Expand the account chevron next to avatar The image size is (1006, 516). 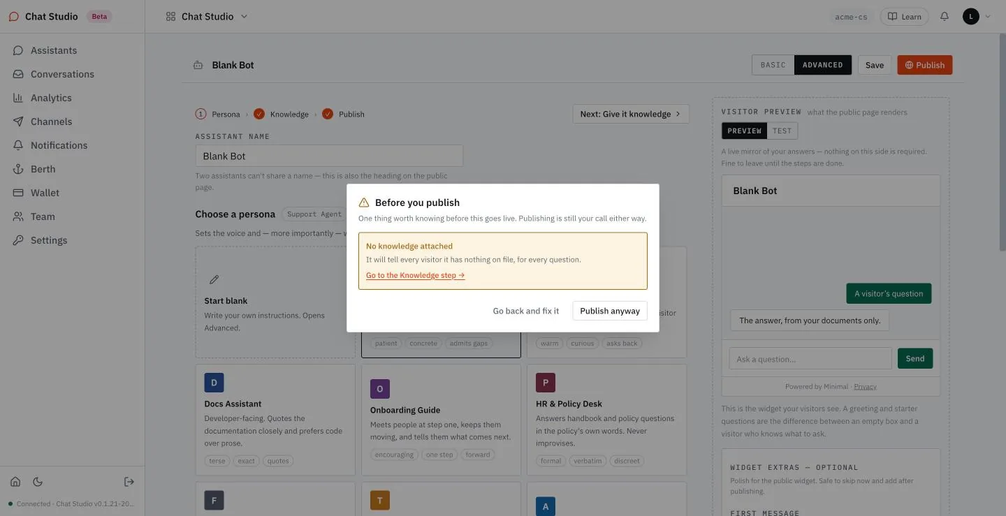(x=988, y=16)
